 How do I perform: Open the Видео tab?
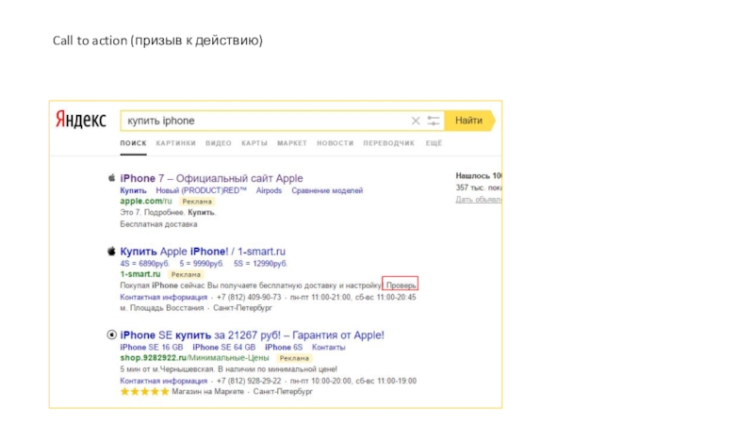point(219,143)
